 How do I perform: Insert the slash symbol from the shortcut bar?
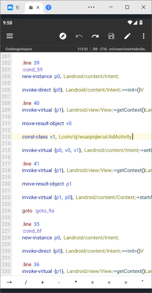click(26, 282)
